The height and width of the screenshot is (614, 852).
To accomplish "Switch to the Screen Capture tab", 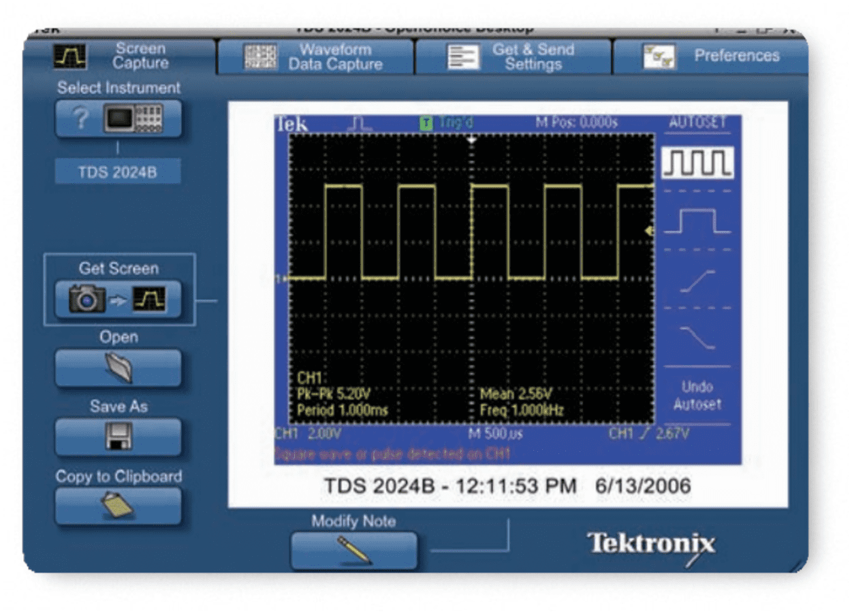I will coord(119,56).
